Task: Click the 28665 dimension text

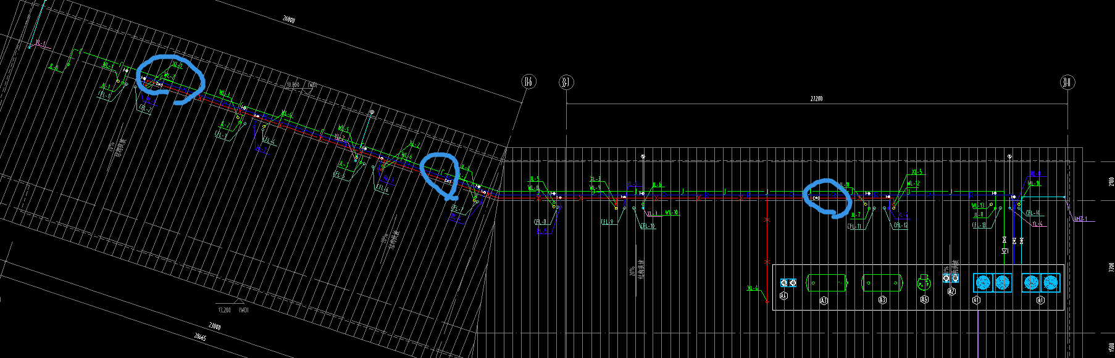Action: click(x=200, y=337)
